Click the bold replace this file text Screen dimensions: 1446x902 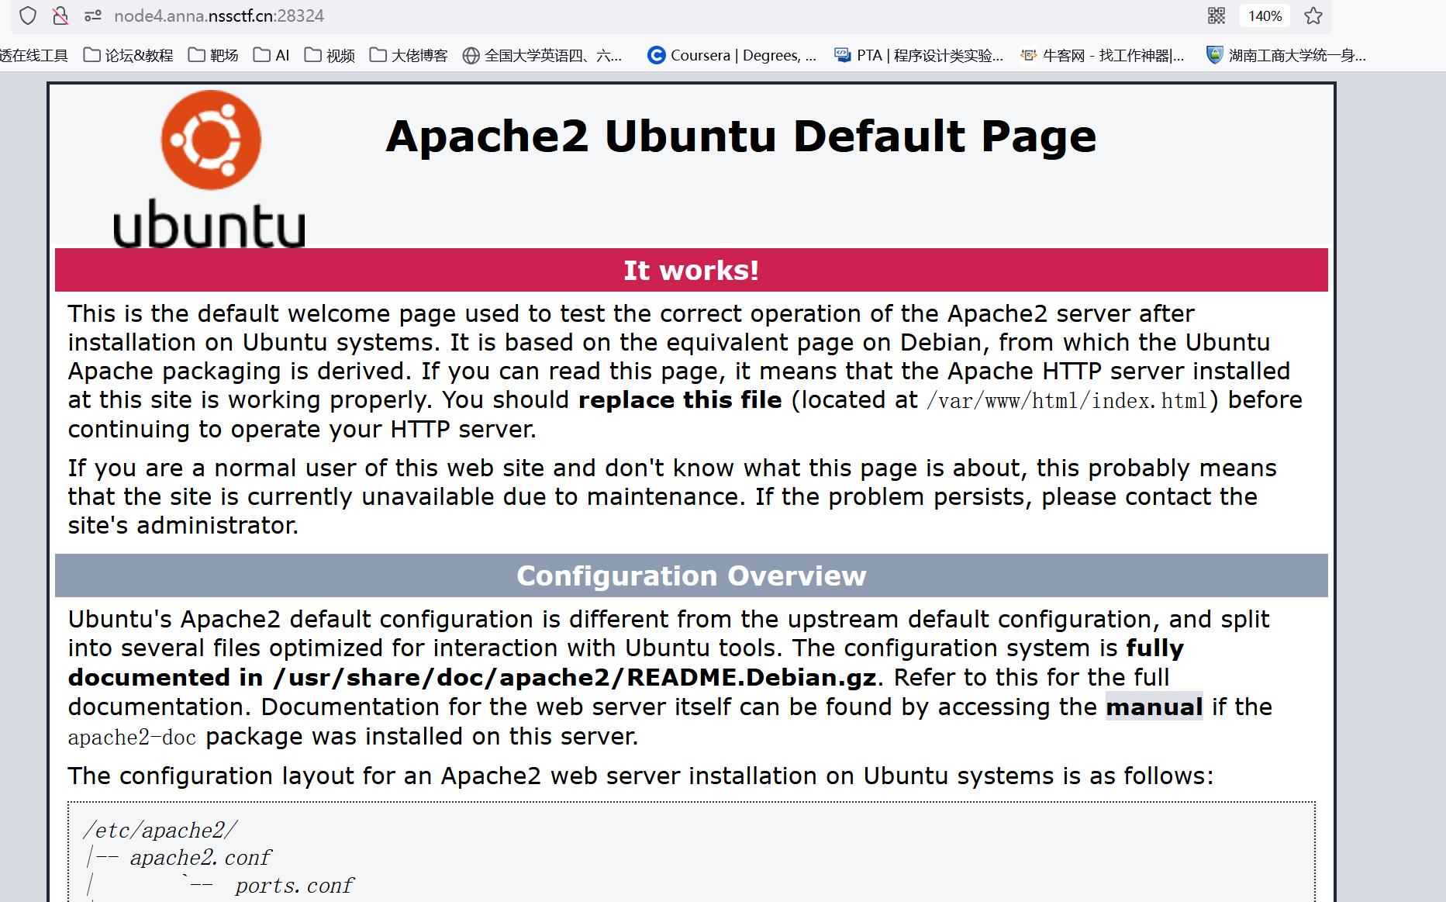tap(680, 400)
